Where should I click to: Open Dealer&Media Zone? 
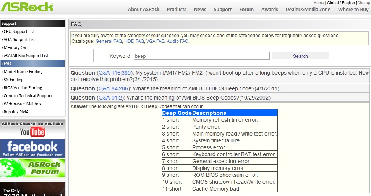pyautogui.click(x=308, y=10)
